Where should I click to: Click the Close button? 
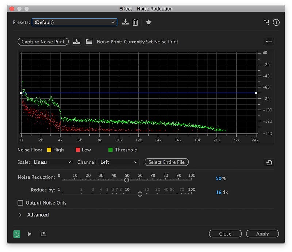click(x=225, y=234)
